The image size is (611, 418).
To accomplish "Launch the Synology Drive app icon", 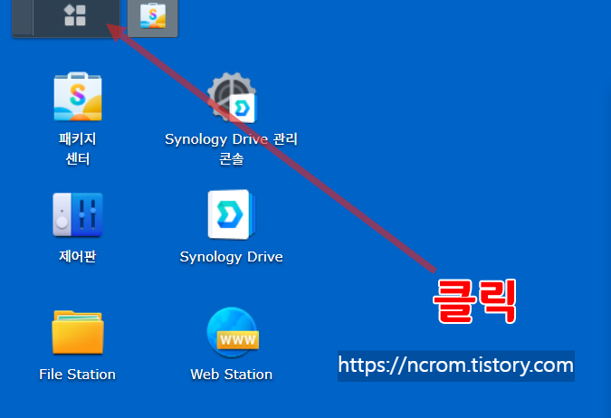I will pos(232,214).
